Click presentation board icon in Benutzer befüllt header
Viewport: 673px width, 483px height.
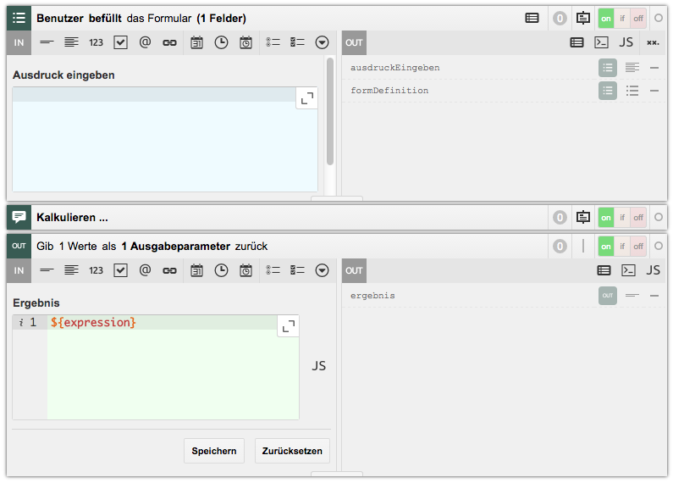583,18
